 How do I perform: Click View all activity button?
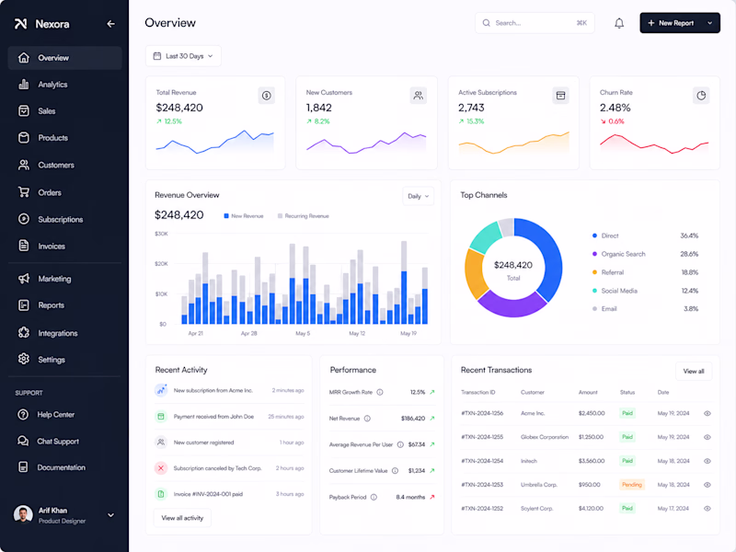tap(182, 518)
